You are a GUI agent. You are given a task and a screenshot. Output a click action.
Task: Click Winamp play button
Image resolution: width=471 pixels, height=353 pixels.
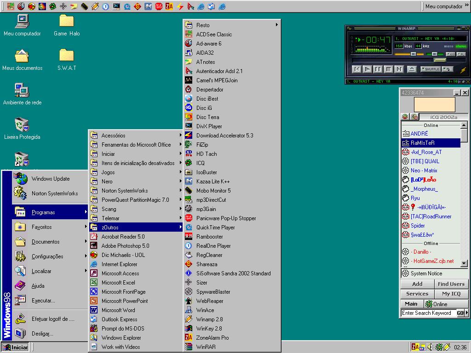coord(368,69)
